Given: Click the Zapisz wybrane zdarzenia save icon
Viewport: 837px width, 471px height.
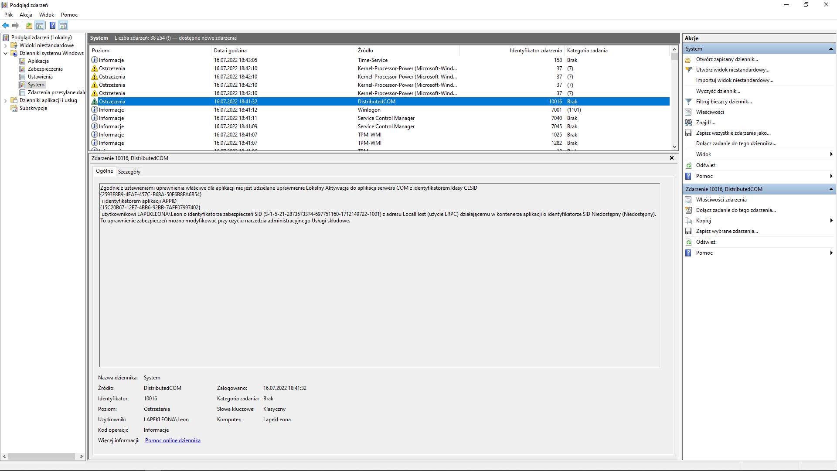Looking at the screenshot, I should pos(688,231).
